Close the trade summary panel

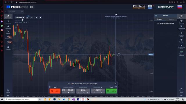[116, 83]
